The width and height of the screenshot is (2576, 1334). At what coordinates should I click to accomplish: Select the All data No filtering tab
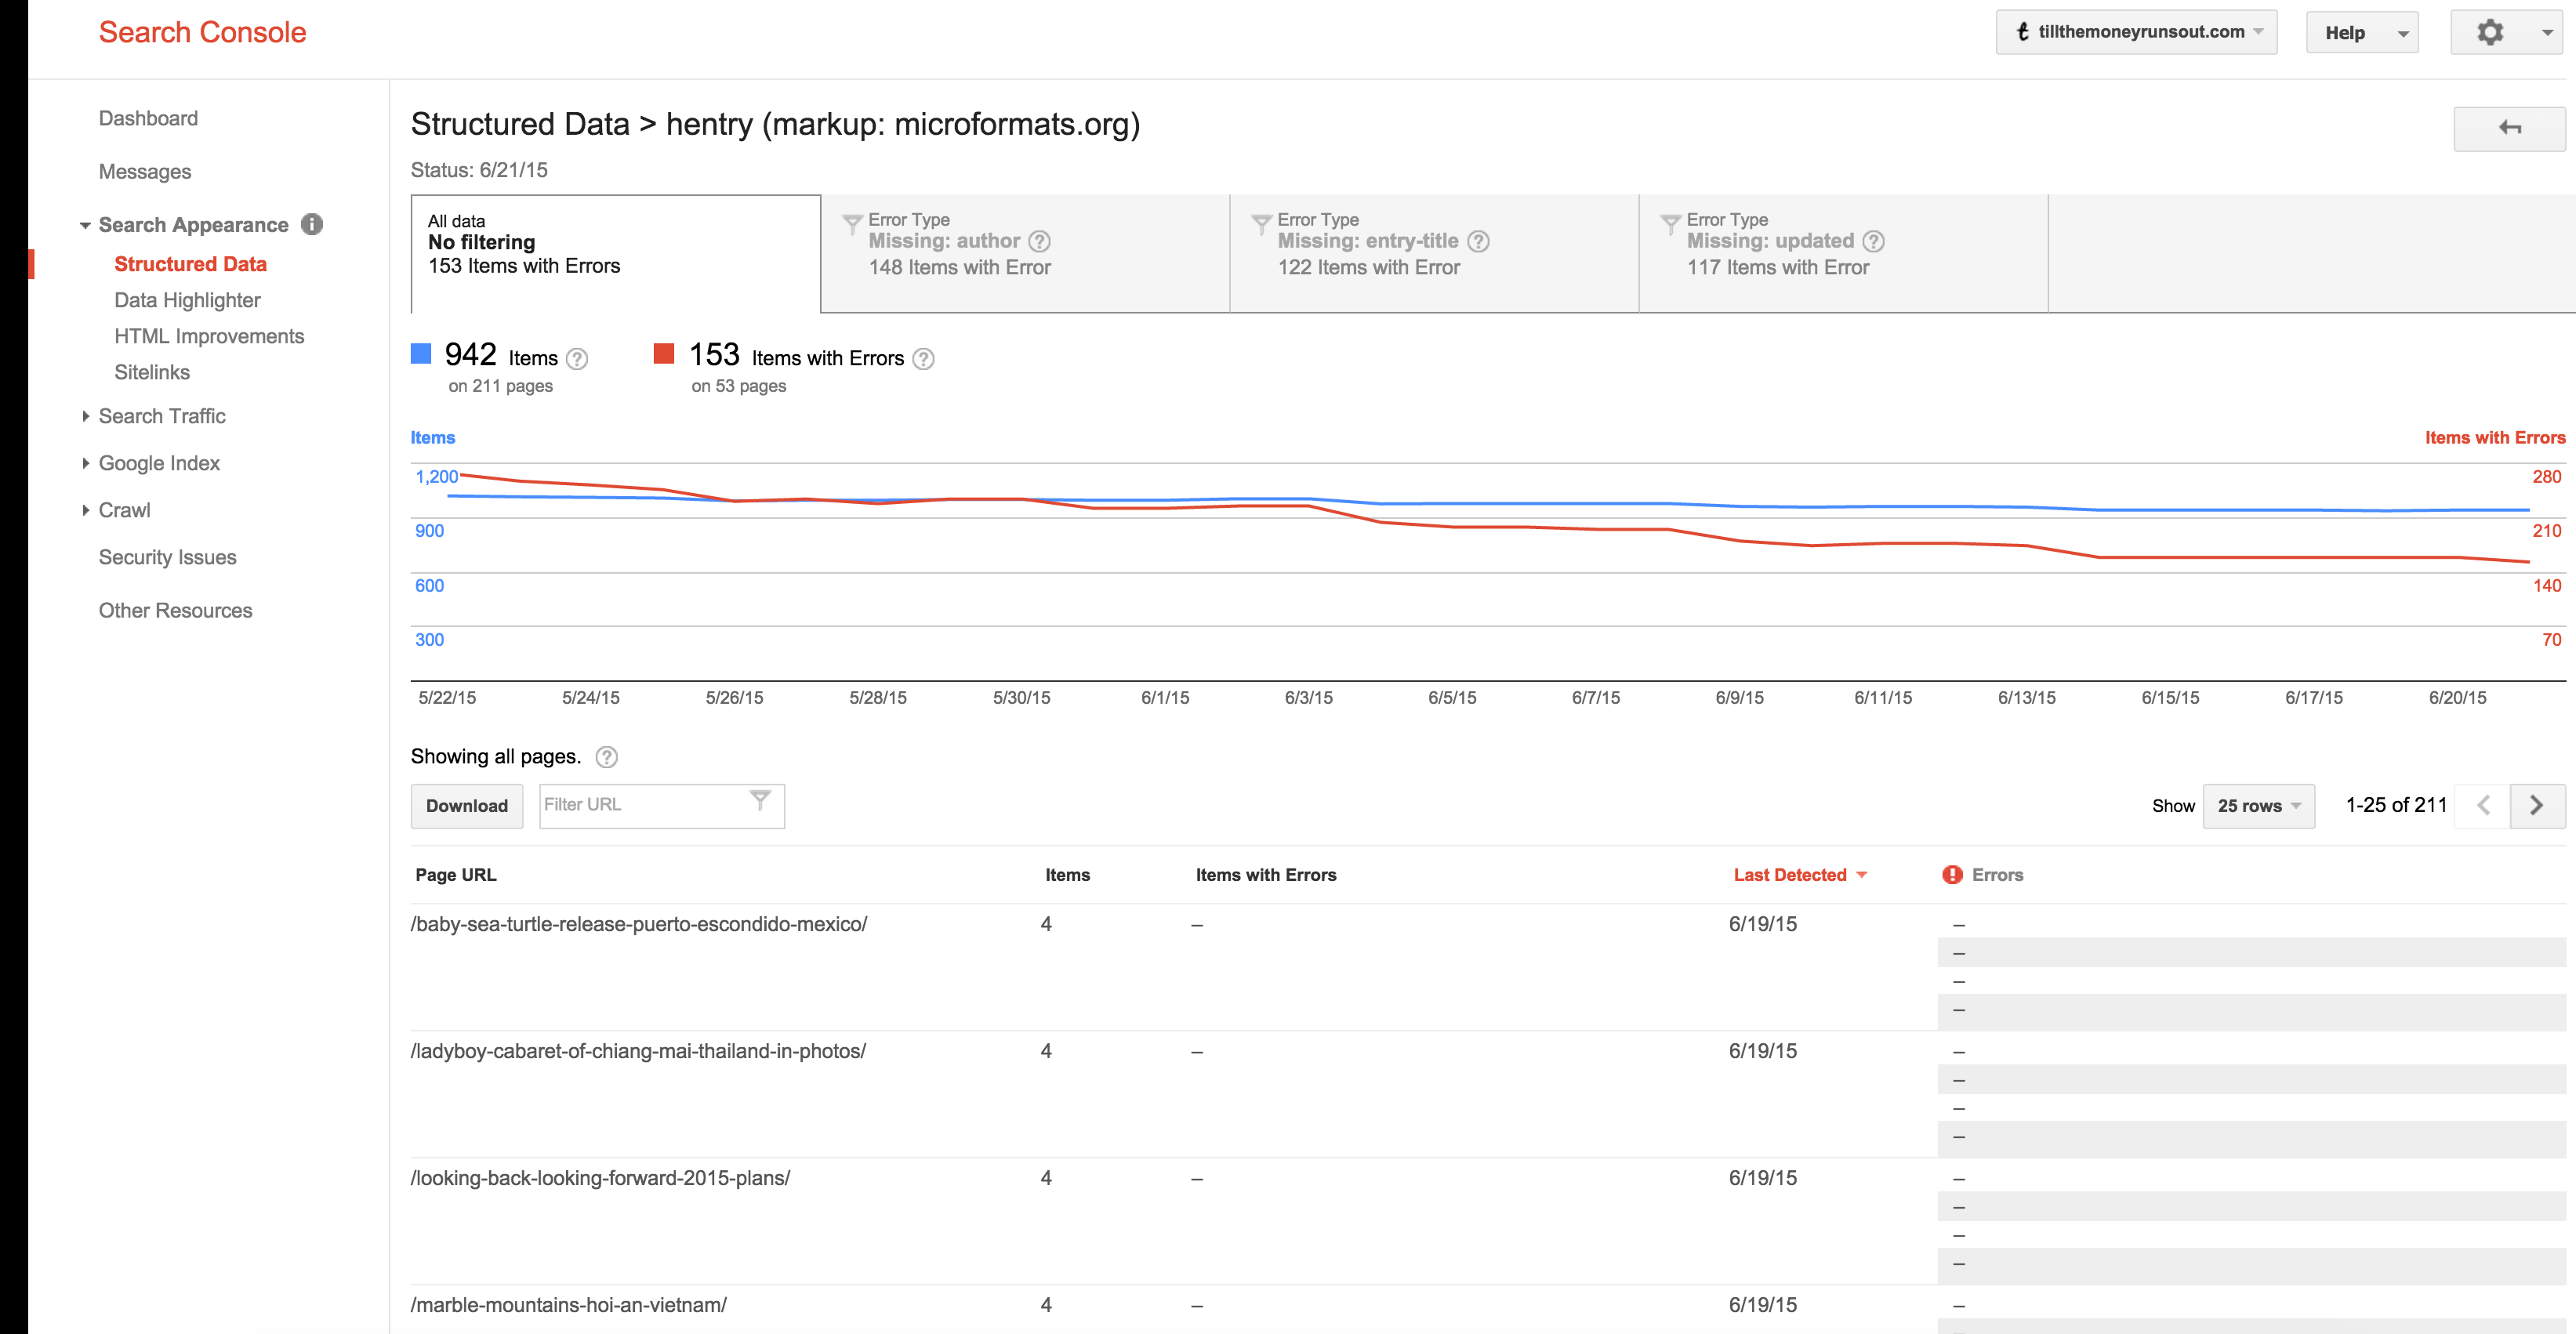[616, 253]
